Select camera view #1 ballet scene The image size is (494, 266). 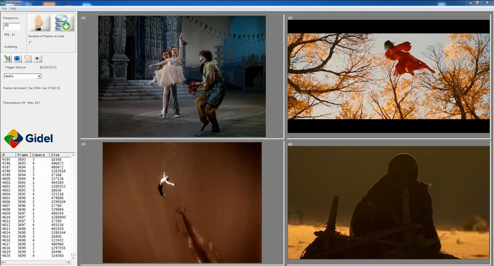[182, 76]
